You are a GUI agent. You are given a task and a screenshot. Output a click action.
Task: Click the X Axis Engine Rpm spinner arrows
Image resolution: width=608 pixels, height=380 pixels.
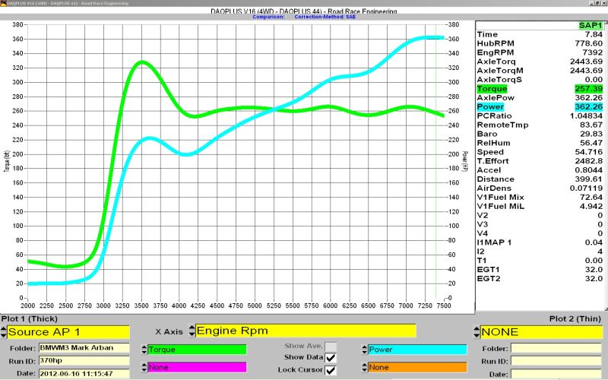[x=191, y=331]
